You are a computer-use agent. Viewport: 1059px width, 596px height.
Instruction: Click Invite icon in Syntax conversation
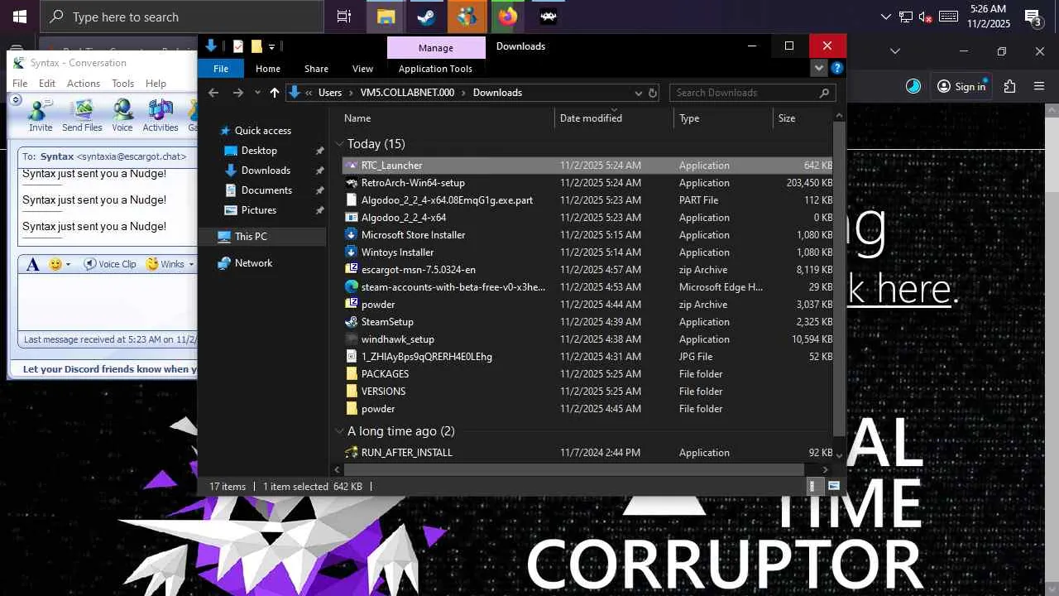pyautogui.click(x=41, y=115)
